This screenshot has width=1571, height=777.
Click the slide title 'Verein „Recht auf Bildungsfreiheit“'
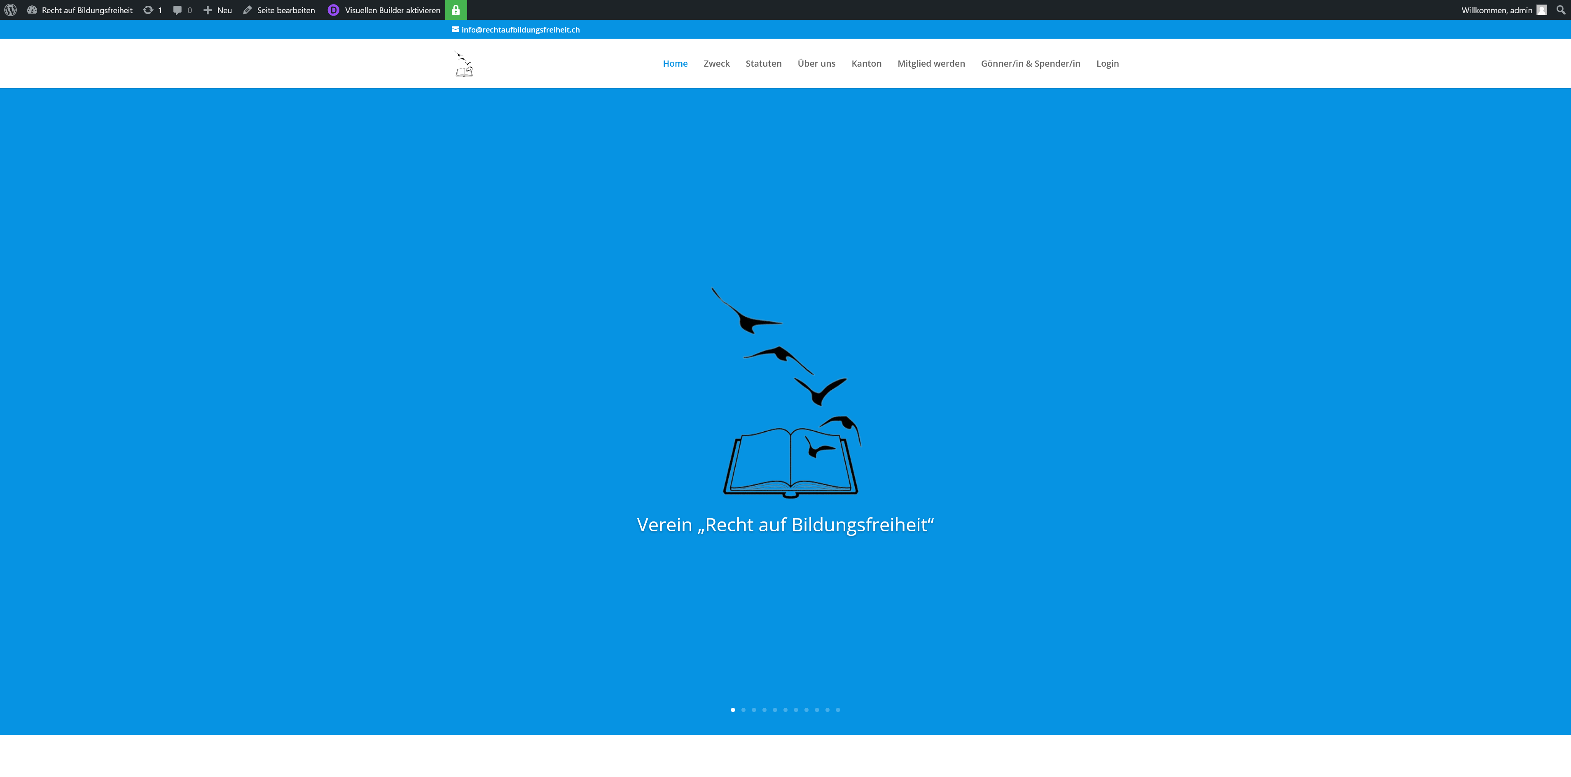click(785, 525)
